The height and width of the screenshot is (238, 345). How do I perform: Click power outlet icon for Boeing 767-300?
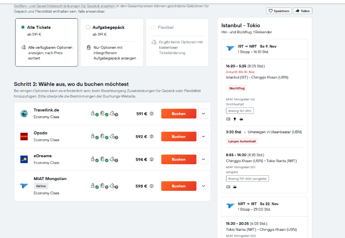coord(235,119)
